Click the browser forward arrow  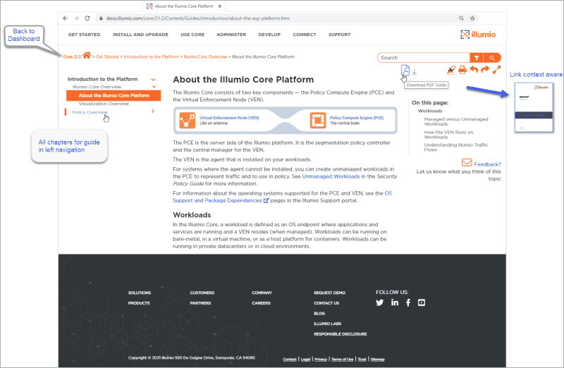click(x=76, y=18)
